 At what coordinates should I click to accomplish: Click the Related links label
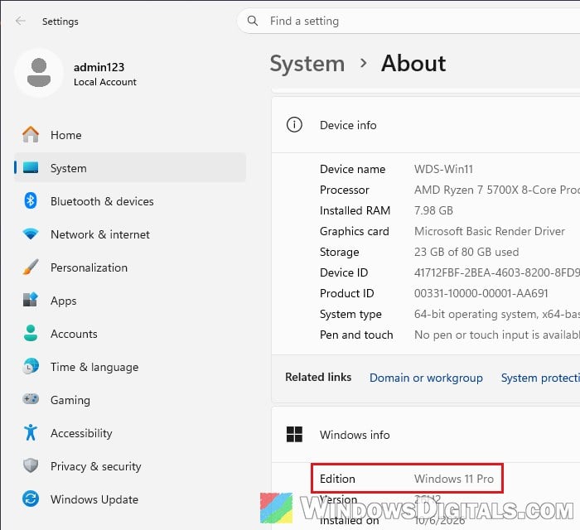coord(318,377)
